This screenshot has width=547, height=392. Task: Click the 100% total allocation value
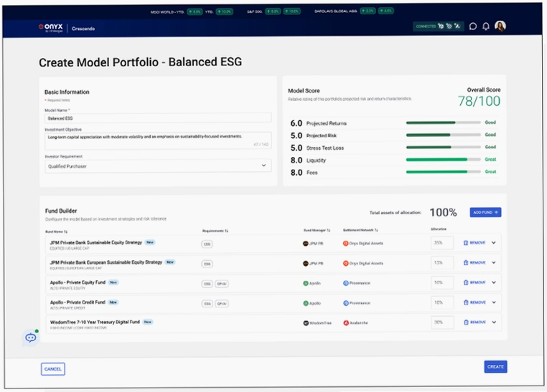pyautogui.click(x=443, y=212)
